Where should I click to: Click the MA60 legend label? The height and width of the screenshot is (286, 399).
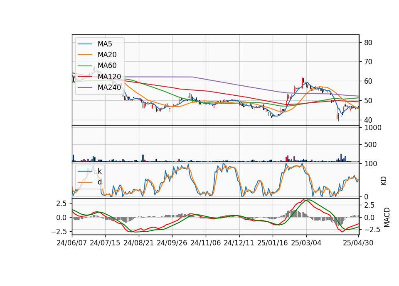tap(107, 66)
